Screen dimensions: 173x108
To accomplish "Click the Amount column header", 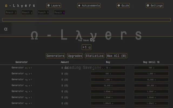I will 65,62.
